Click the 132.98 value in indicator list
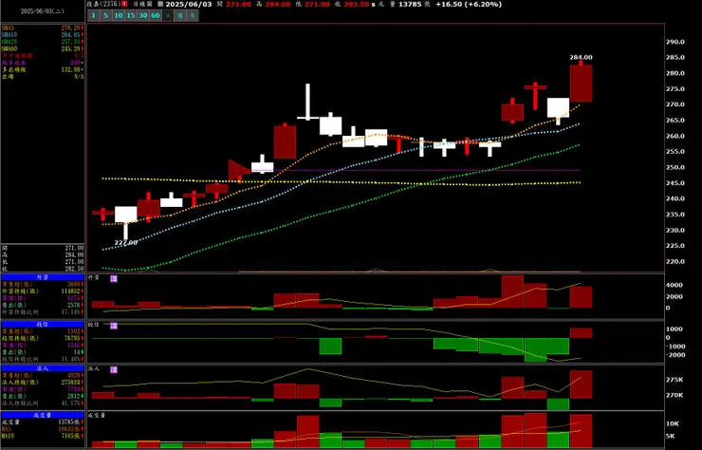 click(x=71, y=69)
